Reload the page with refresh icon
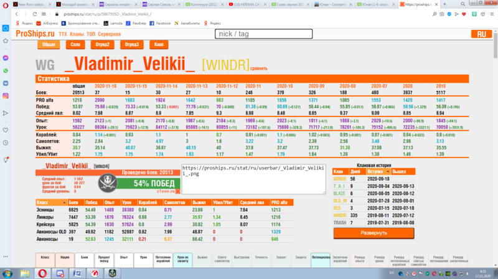This screenshot has height=279, width=498. [x=35, y=14]
